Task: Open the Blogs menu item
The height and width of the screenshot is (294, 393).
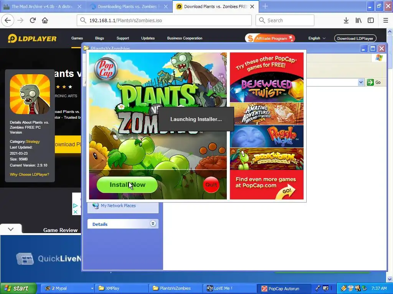Action: (x=99, y=38)
